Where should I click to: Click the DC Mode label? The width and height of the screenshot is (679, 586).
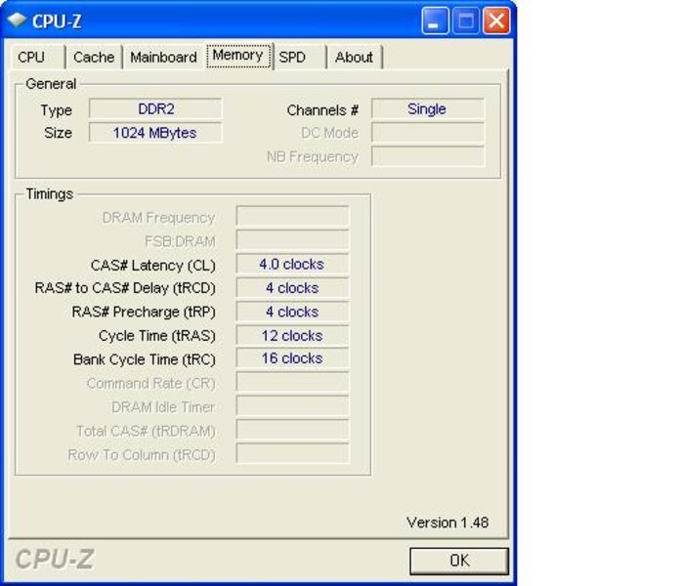pyautogui.click(x=330, y=133)
